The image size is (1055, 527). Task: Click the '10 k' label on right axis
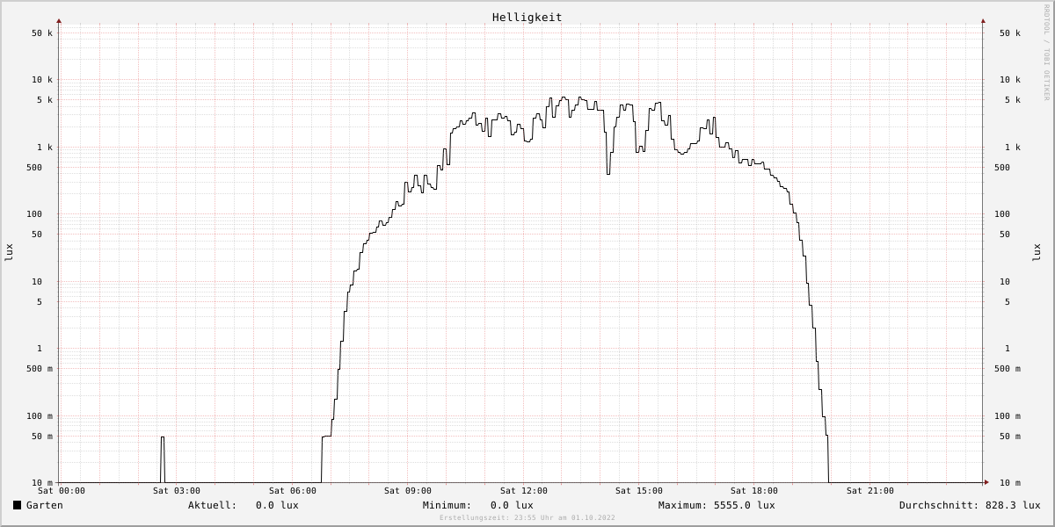[1010, 80]
